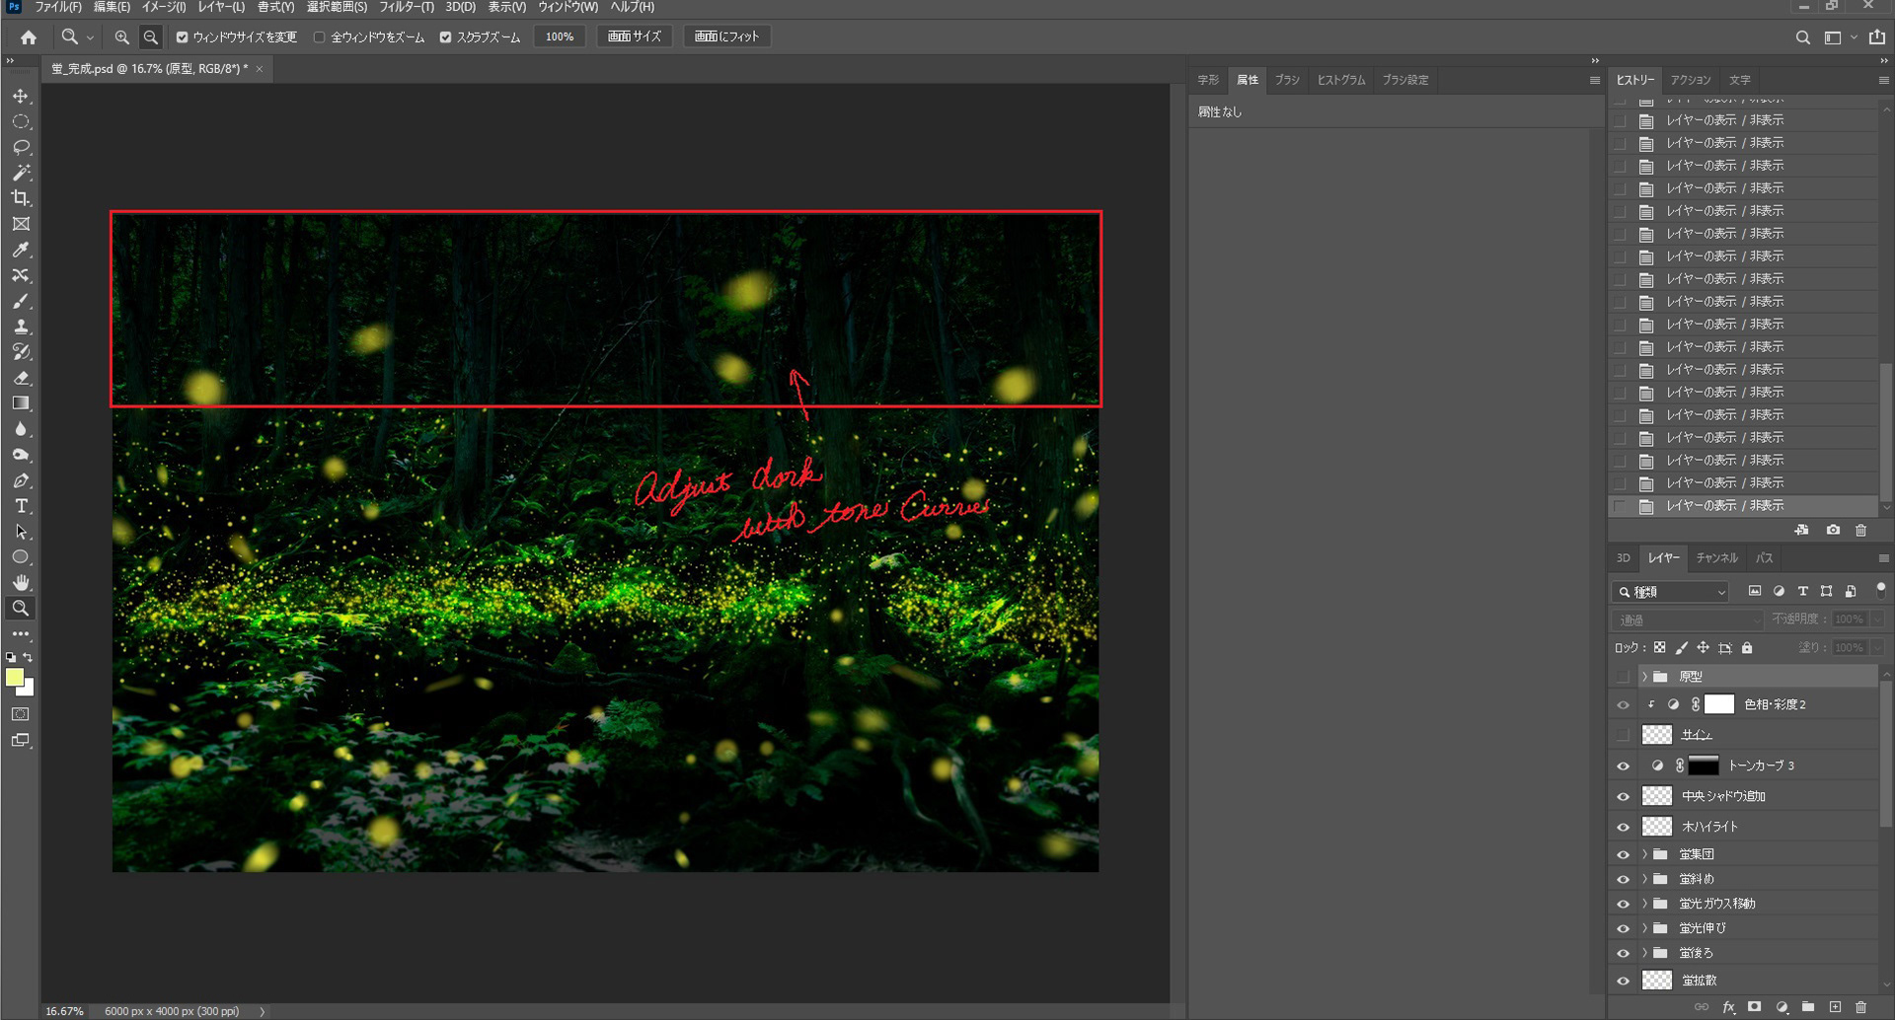Click the share icon at top right
Image resolution: width=1895 pixels, height=1020 pixels.
click(x=1876, y=37)
